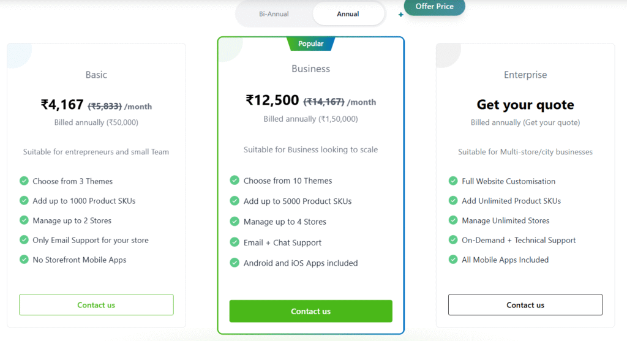Click the Get your quote heading
This screenshot has height=341, width=627.
525,105
